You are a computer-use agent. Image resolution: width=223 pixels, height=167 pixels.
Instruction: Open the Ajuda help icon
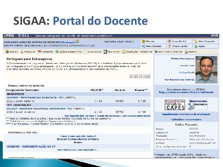tap(196, 46)
